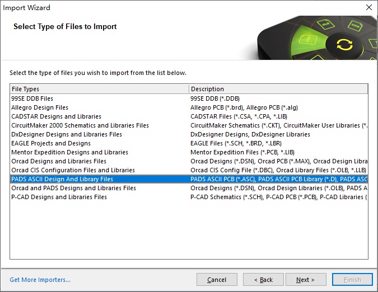Click Allegro PCB (*.brd) description cell
The height and width of the screenshot is (292, 378).
click(x=244, y=107)
